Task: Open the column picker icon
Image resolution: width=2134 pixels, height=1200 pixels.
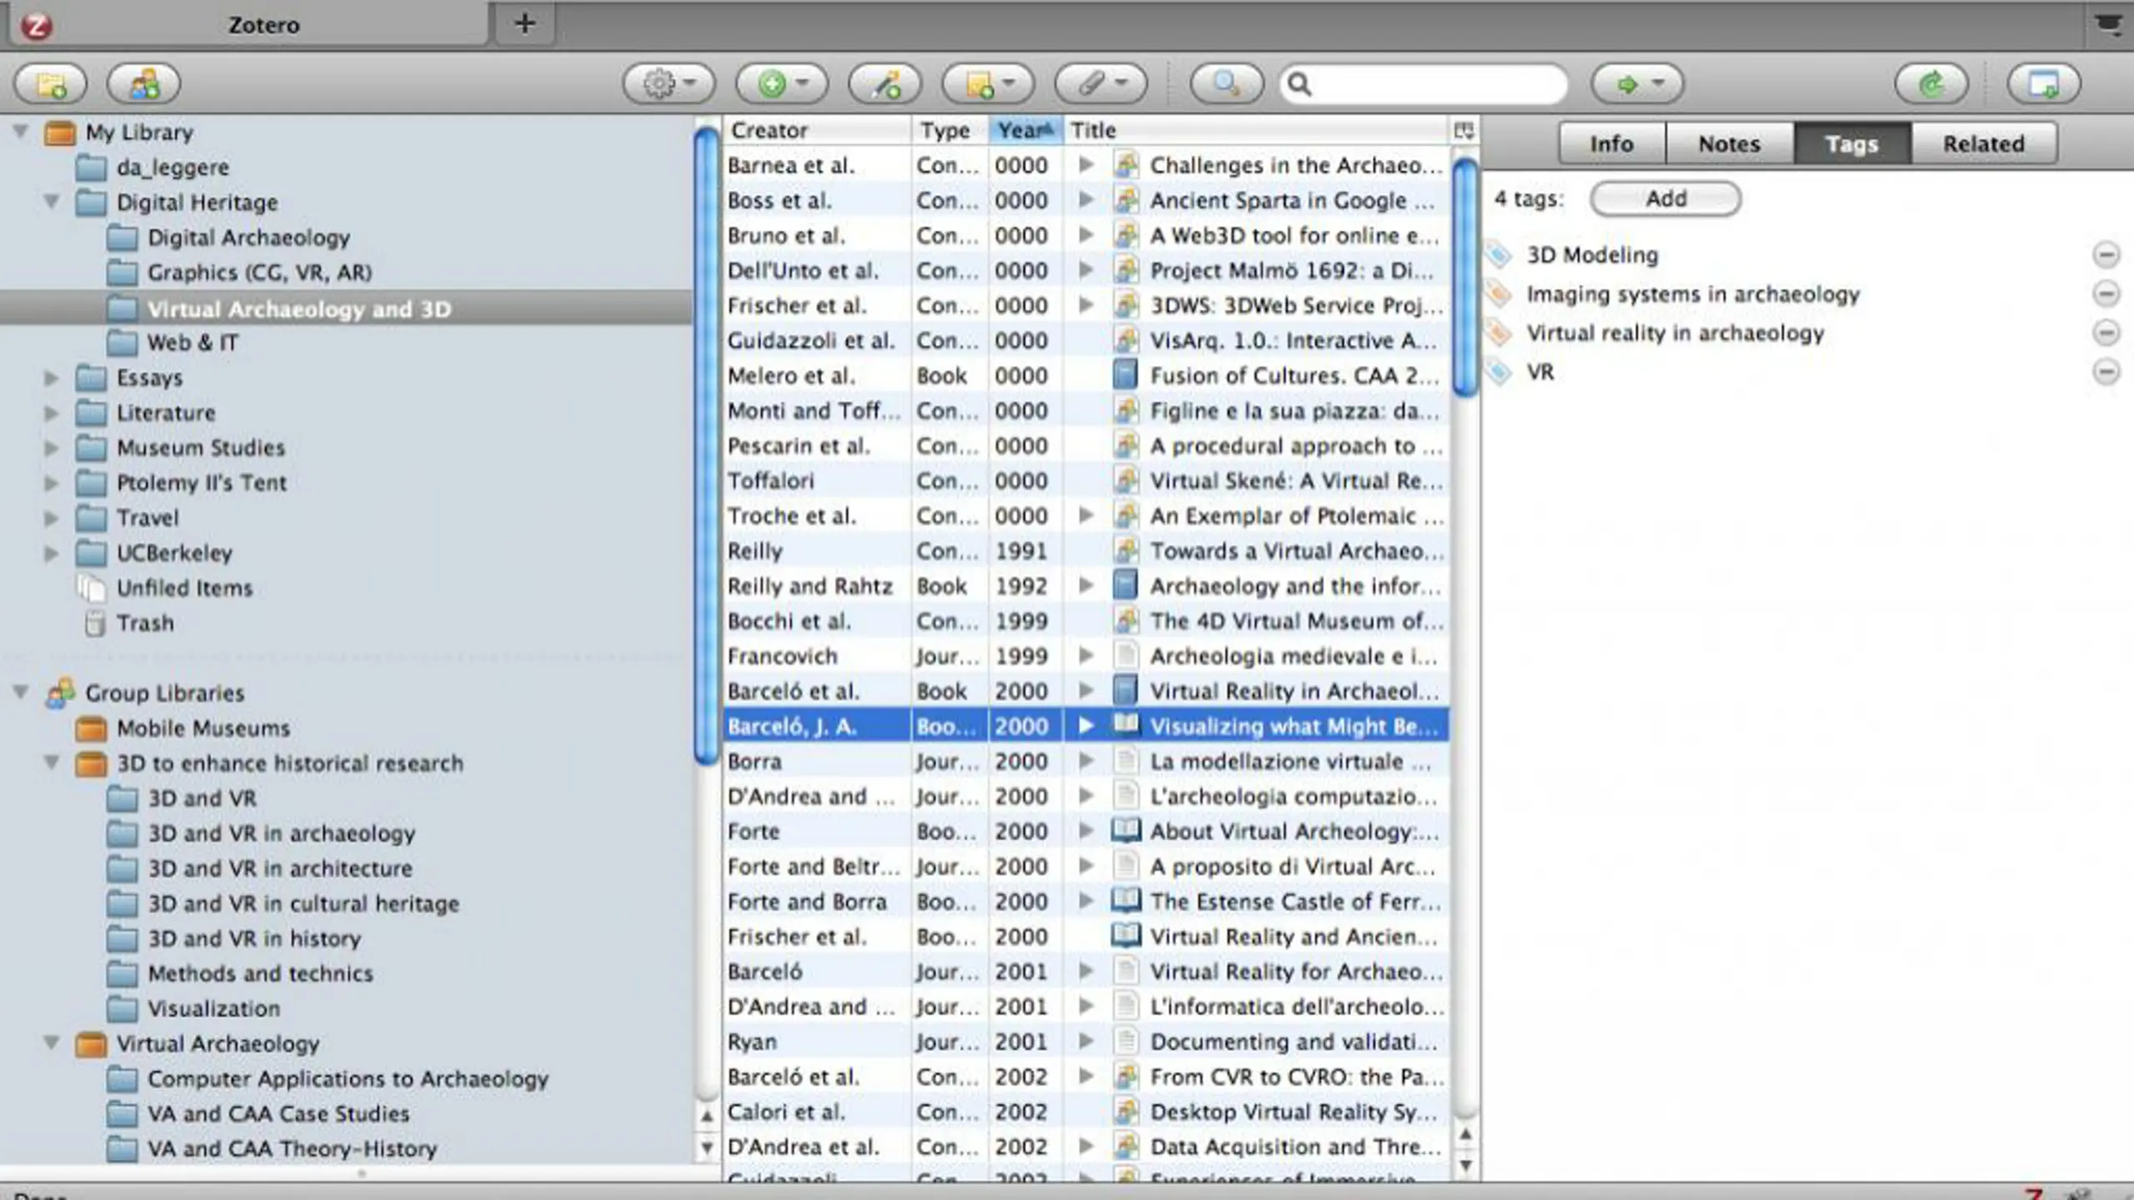Action: click(1464, 131)
